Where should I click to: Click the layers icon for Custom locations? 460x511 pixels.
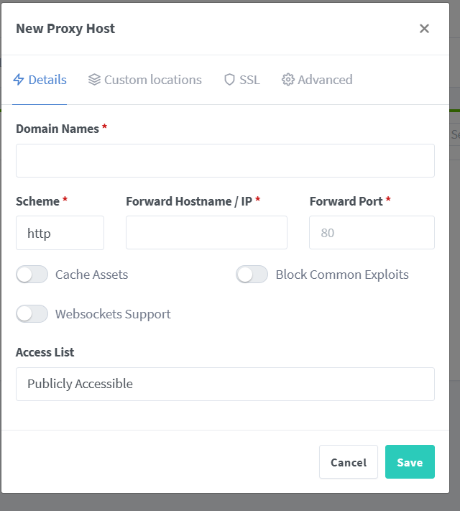tap(94, 80)
